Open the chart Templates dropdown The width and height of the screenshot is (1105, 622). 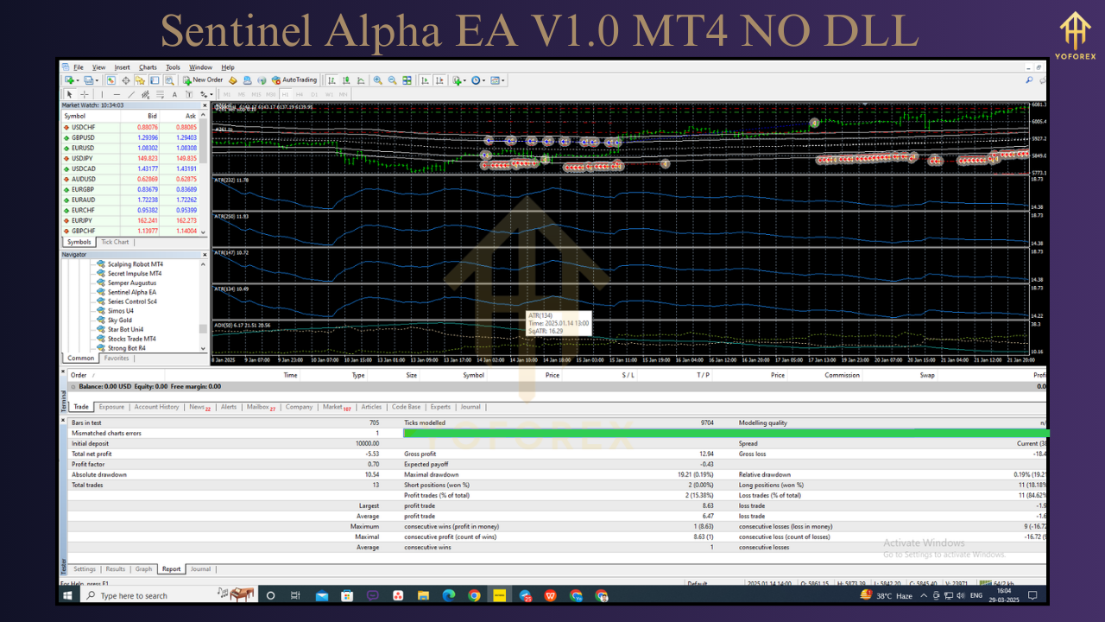tap(497, 80)
